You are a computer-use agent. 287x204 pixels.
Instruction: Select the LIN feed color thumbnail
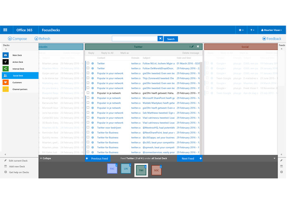(x=126, y=168)
